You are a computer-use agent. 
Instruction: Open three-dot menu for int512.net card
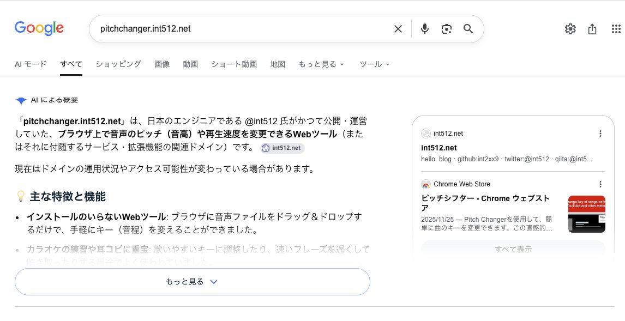coord(600,134)
